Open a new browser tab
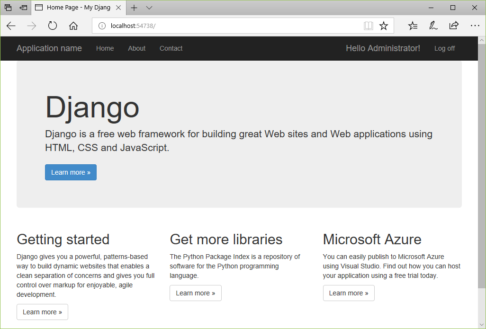Screen dimensions: 486x329 (134, 8)
